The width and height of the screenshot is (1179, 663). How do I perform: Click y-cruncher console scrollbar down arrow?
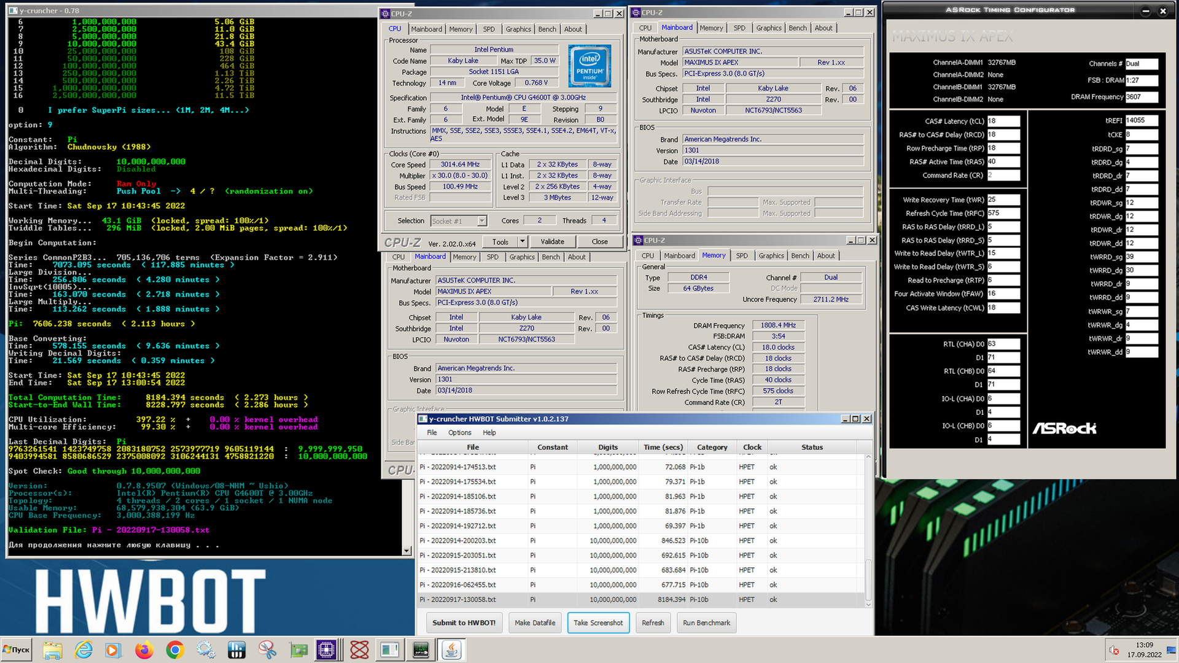pyautogui.click(x=407, y=551)
